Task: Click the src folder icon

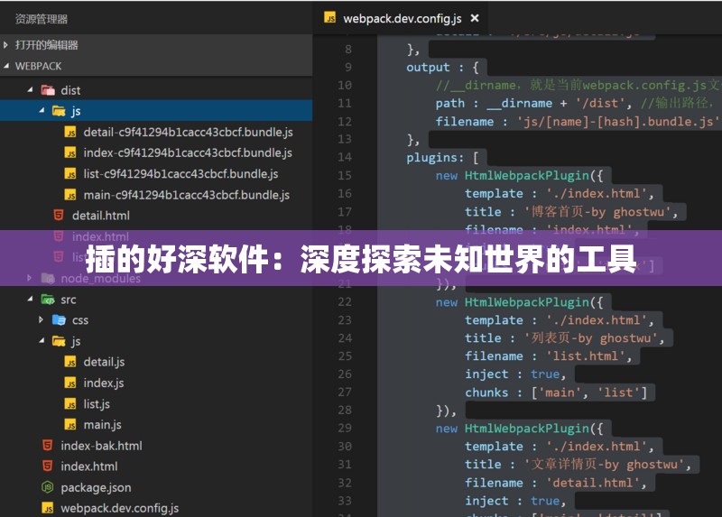Action: [48, 300]
